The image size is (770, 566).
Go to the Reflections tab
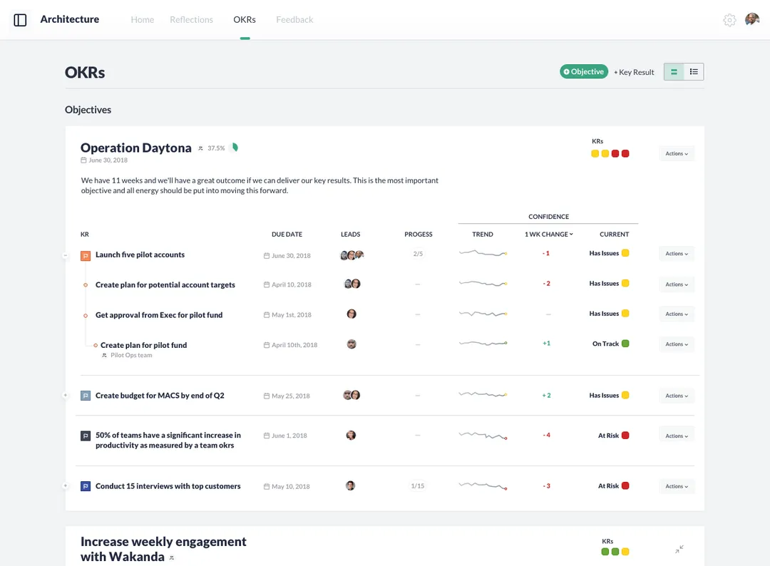(191, 20)
